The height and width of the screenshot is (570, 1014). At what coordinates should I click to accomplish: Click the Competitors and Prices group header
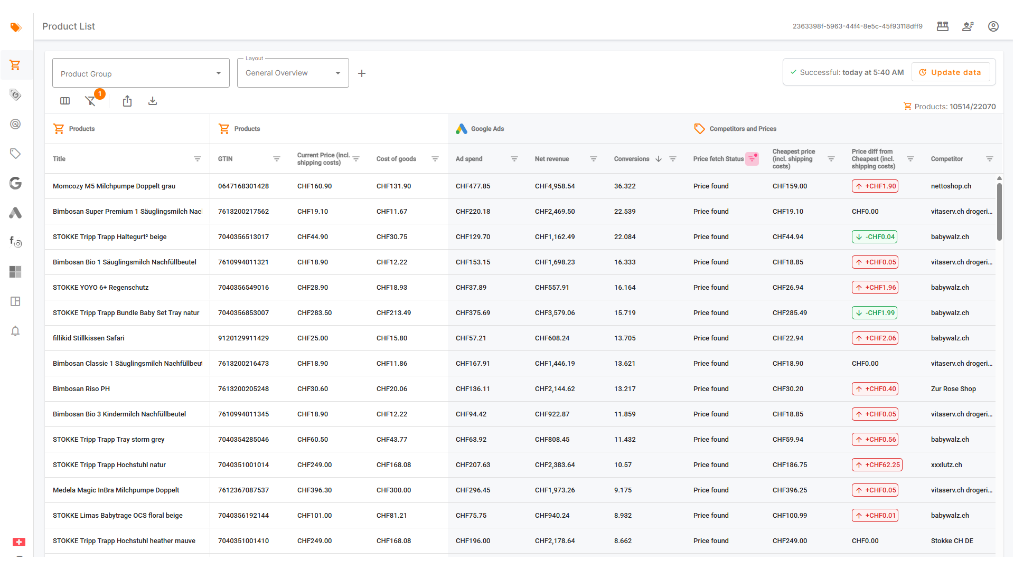pos(735,129)
